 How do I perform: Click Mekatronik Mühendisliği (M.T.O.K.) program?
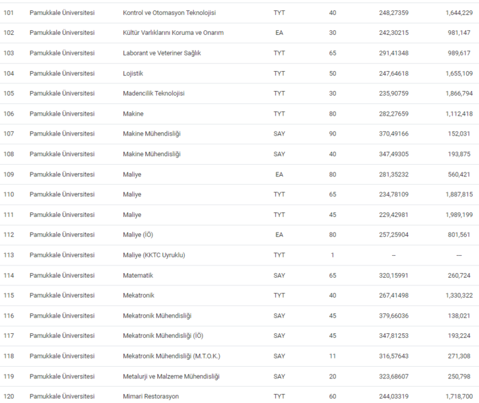coord(171,356)
